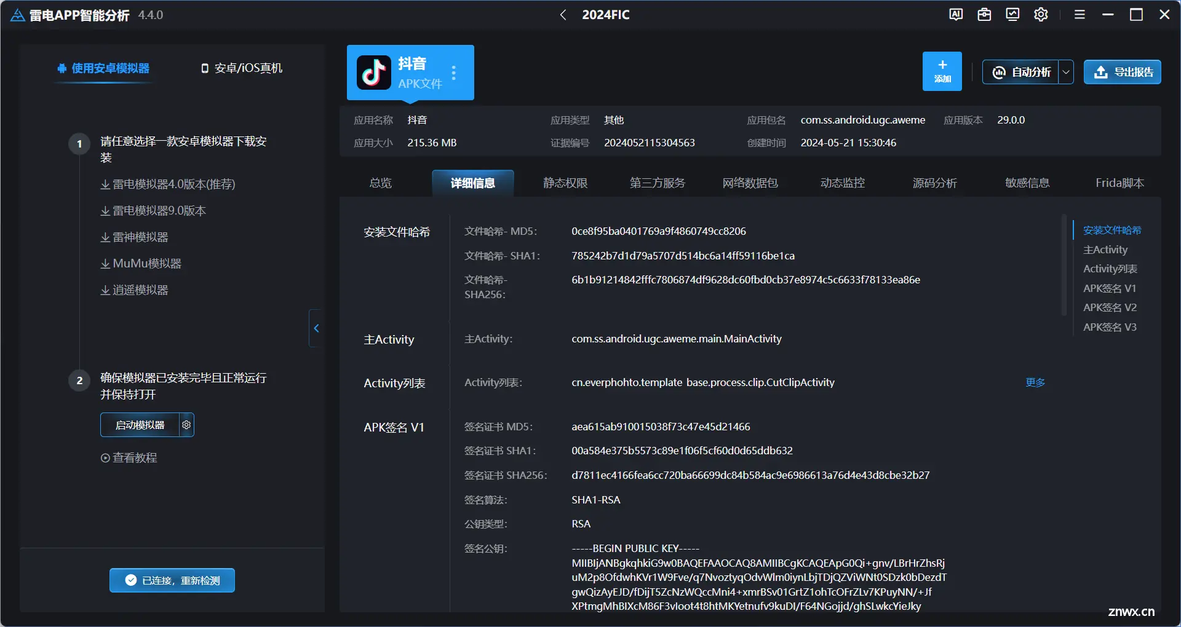The height and width of the screenshot is (627, 1181).
Task: Jump to APK签名 V2 in side index
Action: pos(1110,307)
